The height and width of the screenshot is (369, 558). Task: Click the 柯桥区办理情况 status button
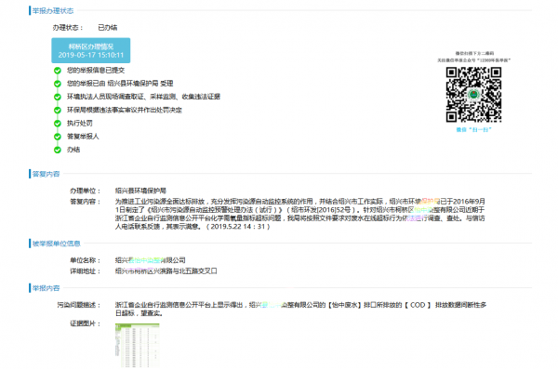click(x=91, y=50)
